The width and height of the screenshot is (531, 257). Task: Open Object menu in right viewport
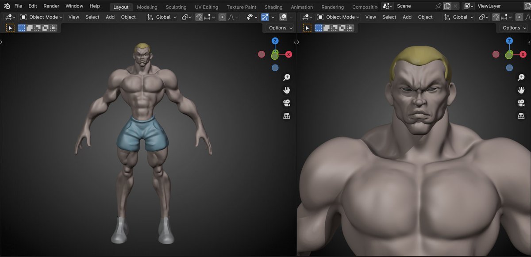point(425,17)
